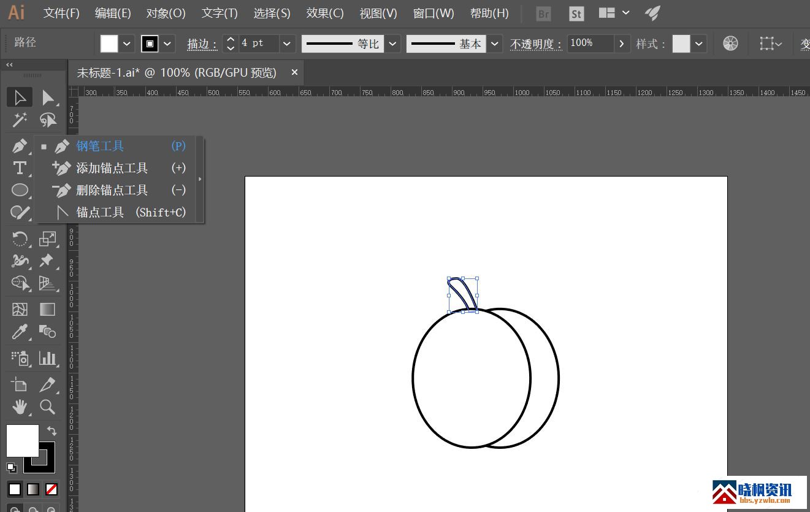Open the 样式 graphic style dropdown
Image resolution: width=810 pixels, height=512 pixels.
coord(699,44)
